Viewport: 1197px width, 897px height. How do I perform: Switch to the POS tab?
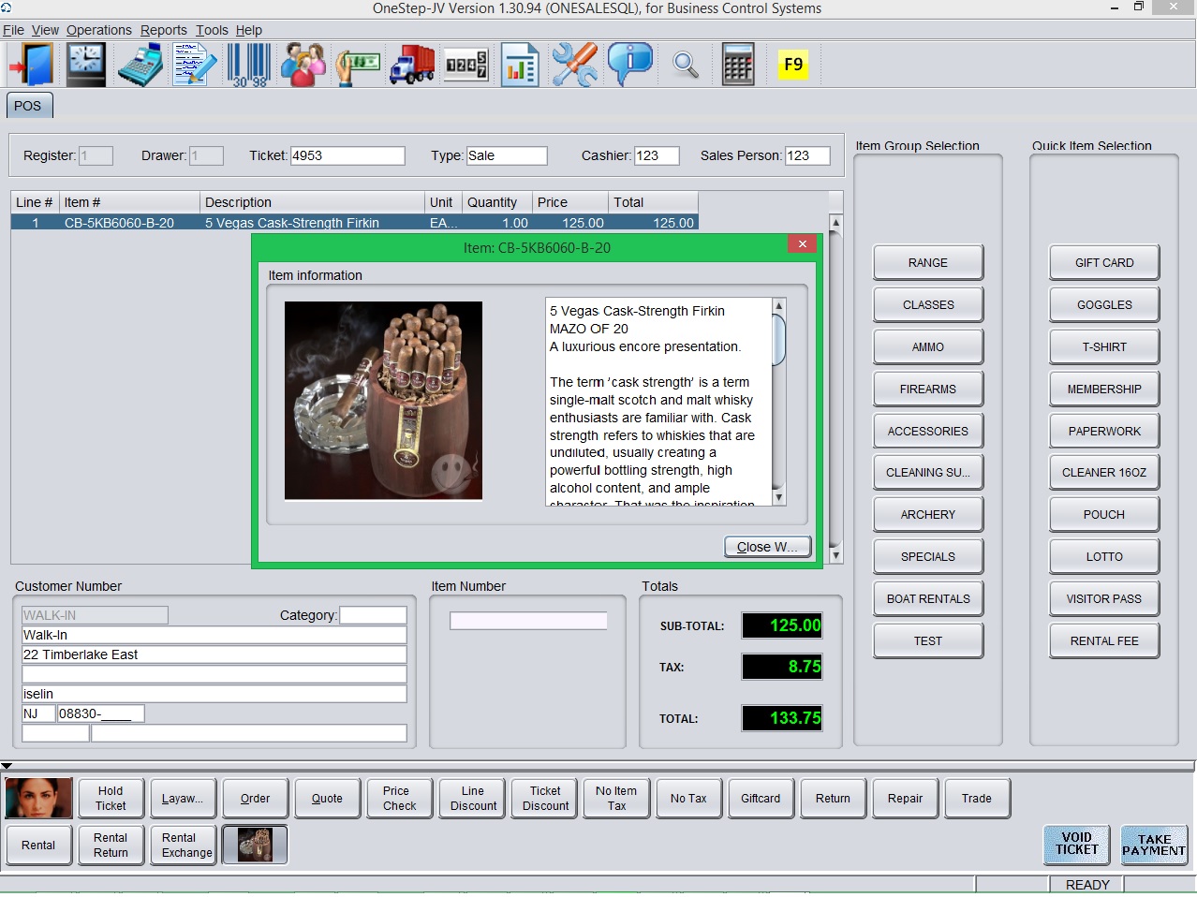click(x=28, y=106)
